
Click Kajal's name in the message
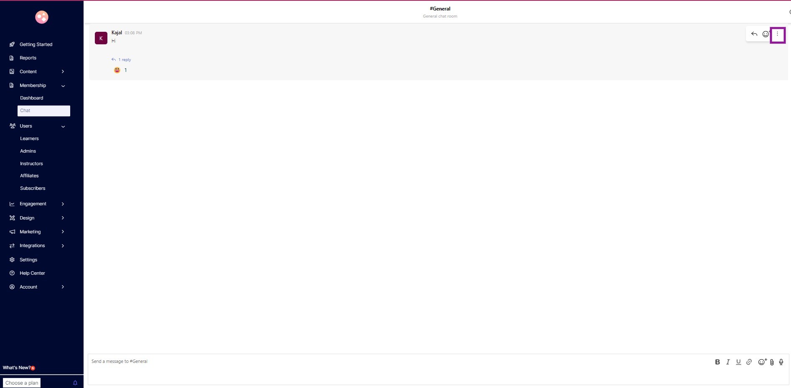(x=117, y=33)
